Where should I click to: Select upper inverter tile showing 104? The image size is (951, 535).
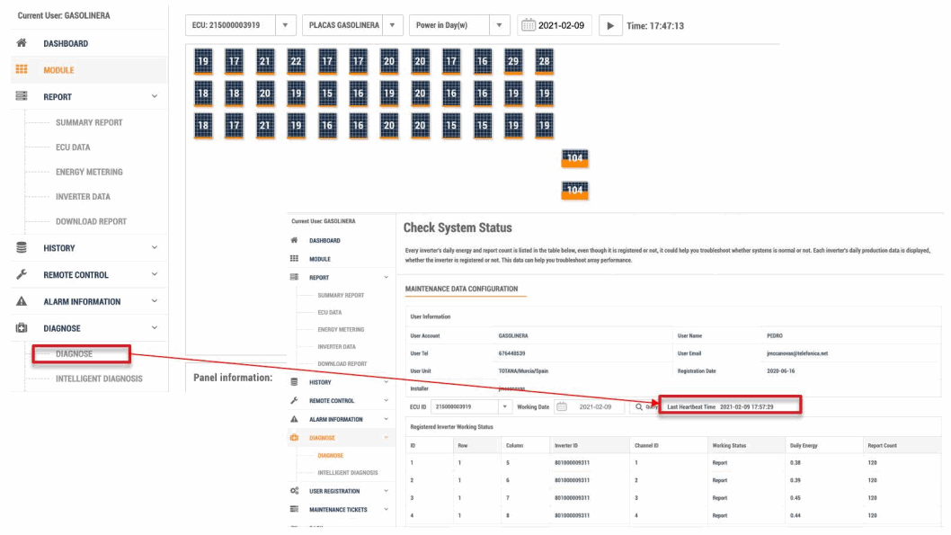(574, 159)
